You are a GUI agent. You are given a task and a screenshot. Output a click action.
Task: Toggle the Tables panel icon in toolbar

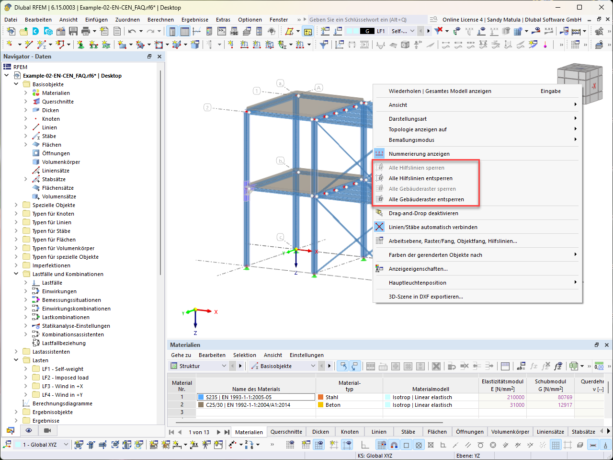pos(184,31)
